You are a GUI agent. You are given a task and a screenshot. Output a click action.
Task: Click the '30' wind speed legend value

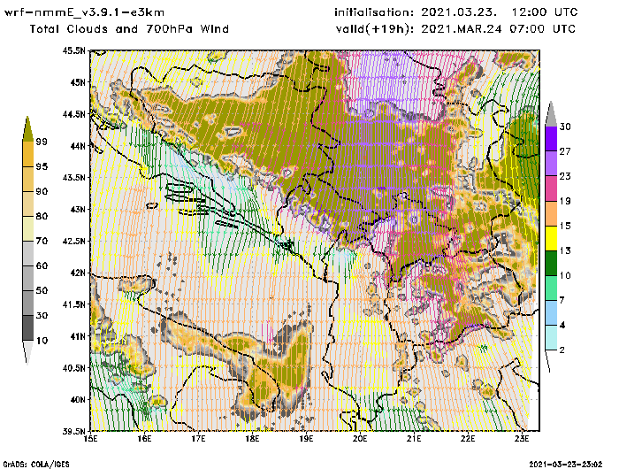point(565,127)
